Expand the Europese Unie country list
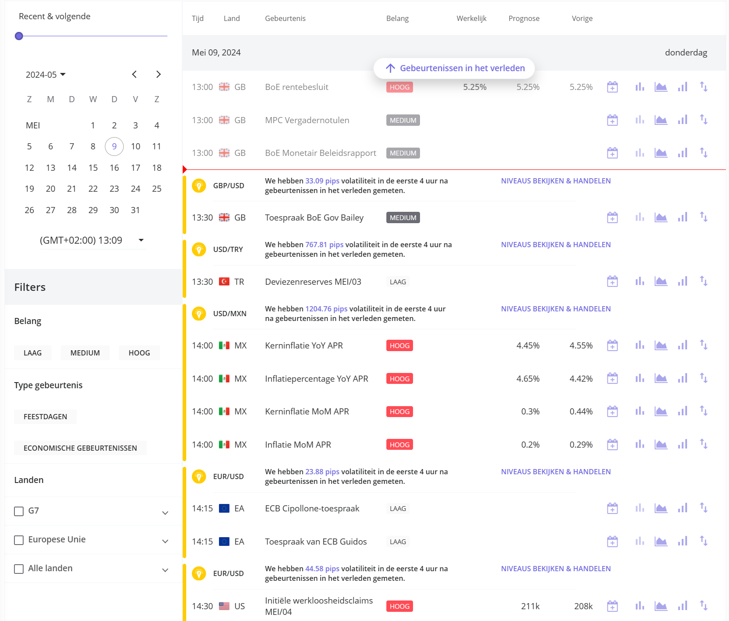The height and width of the screenshot is (621, 729). 165,541
